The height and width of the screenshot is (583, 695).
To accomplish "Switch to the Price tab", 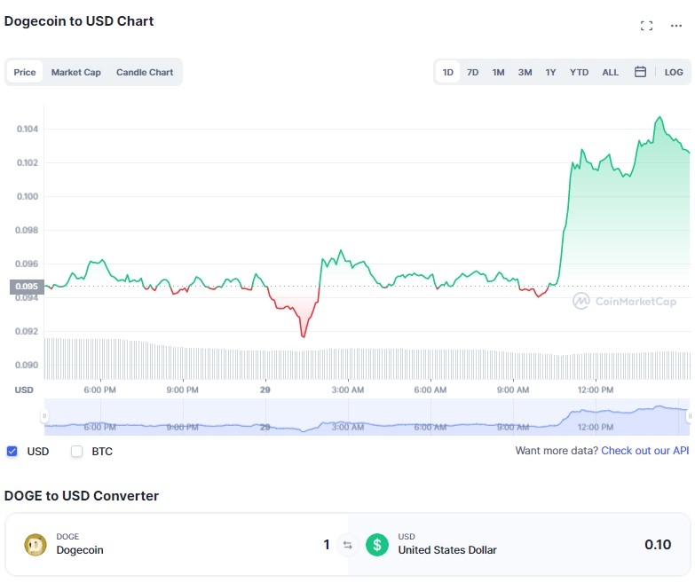I will point(25,72).
